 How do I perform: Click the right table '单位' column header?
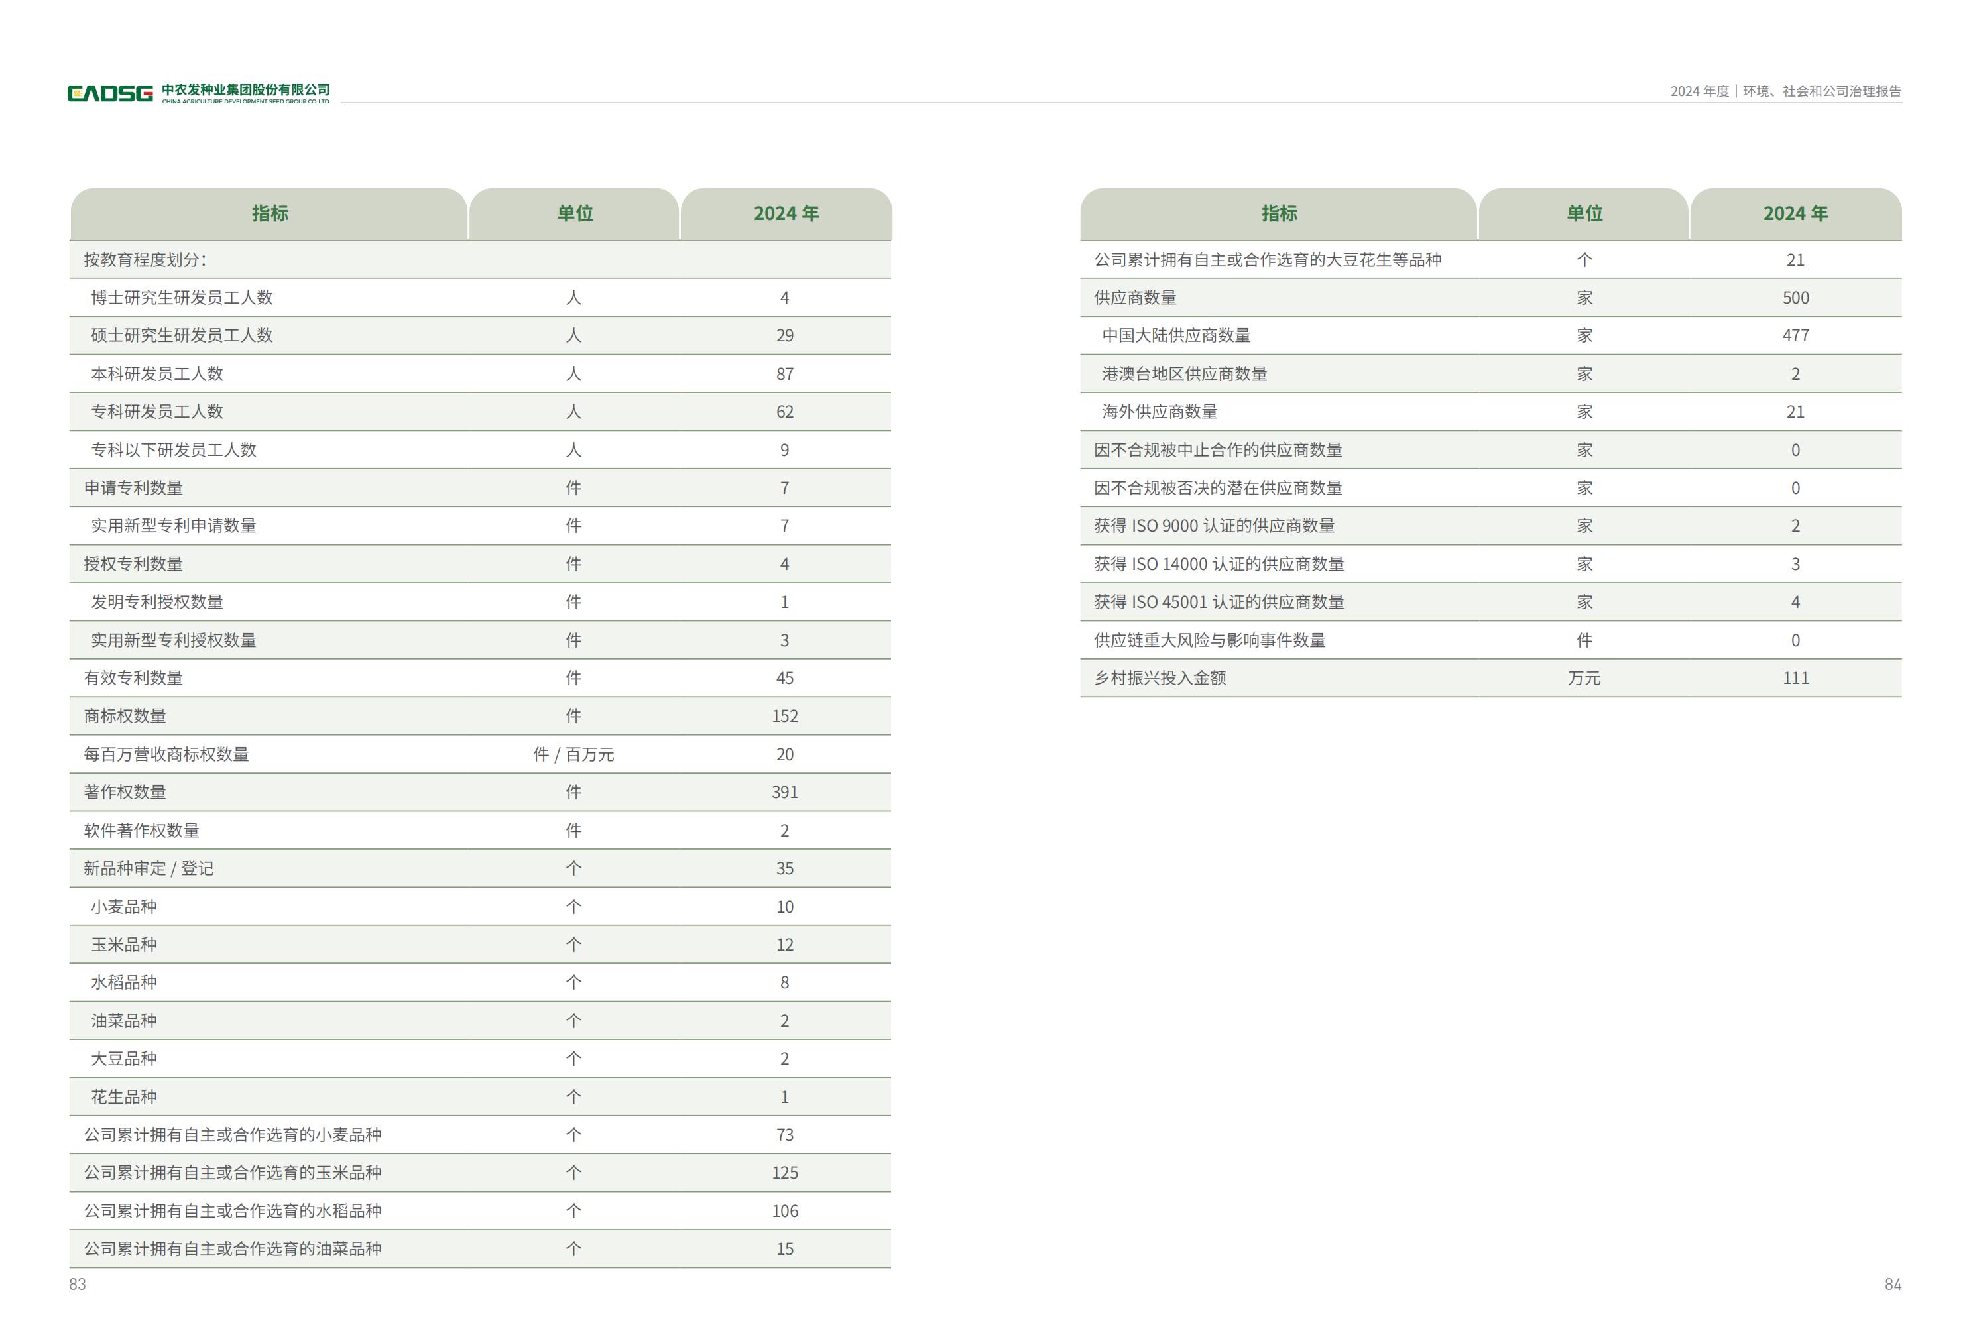click(x=1584, y=213)
